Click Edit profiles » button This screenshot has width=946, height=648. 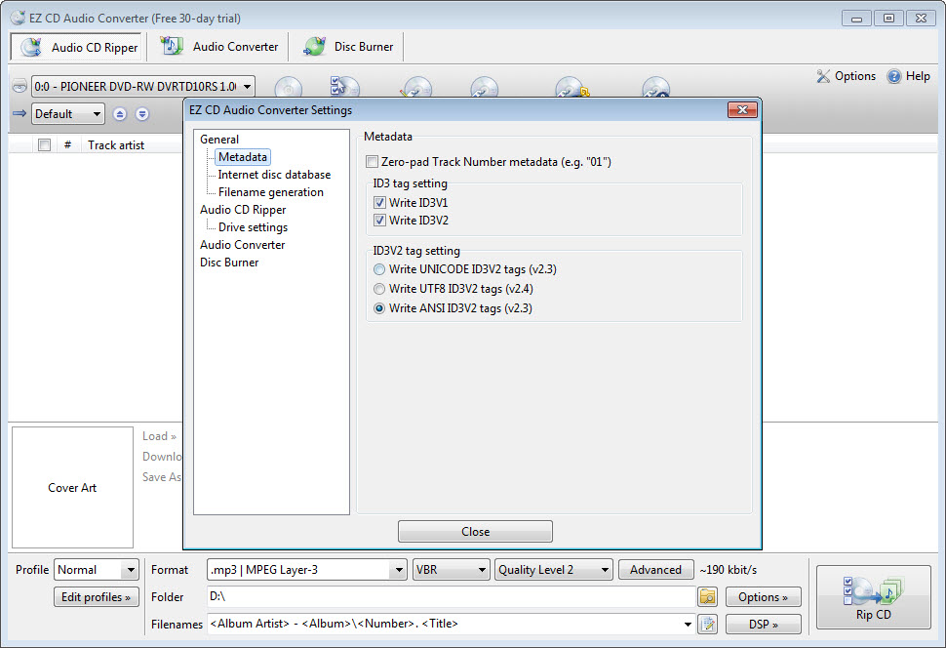coord(96,596)
